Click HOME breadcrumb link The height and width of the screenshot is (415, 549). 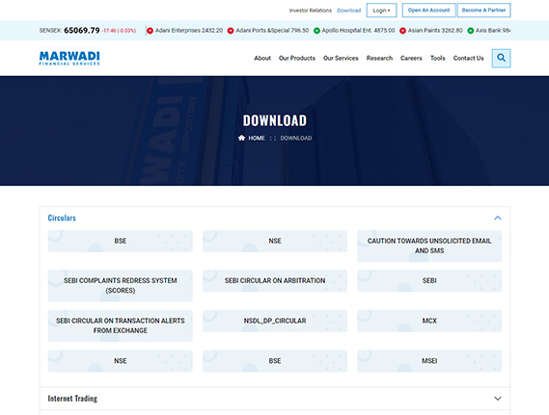(x=257, y=138)
